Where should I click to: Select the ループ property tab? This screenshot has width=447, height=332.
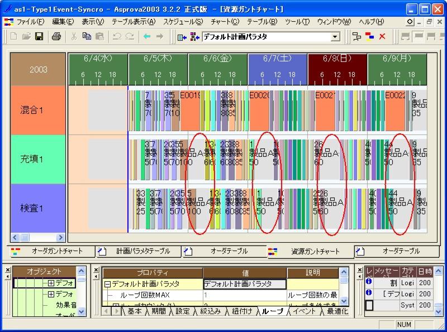point(273,311)
